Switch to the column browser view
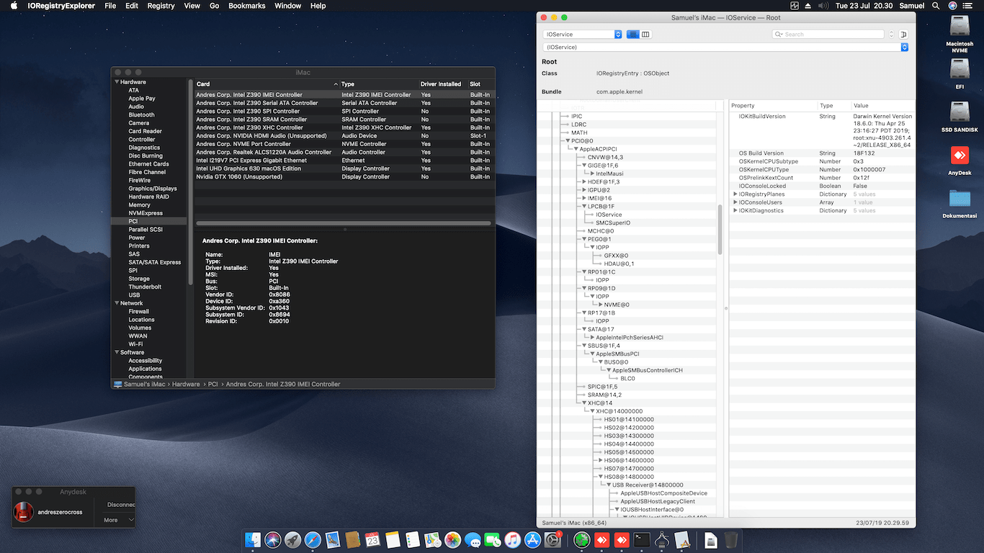 [x=645, y=35]
